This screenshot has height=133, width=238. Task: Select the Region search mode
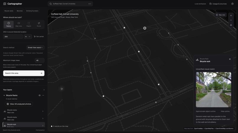pos(29,24)
